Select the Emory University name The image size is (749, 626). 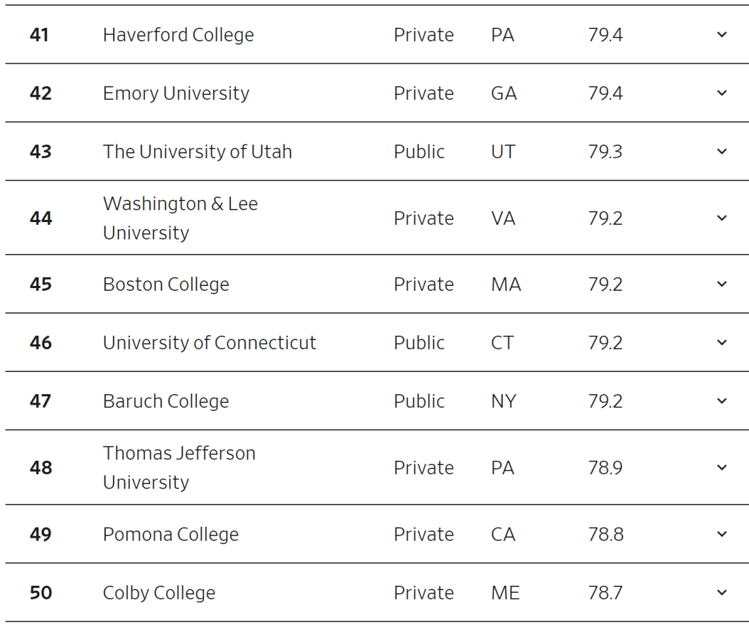176,93
